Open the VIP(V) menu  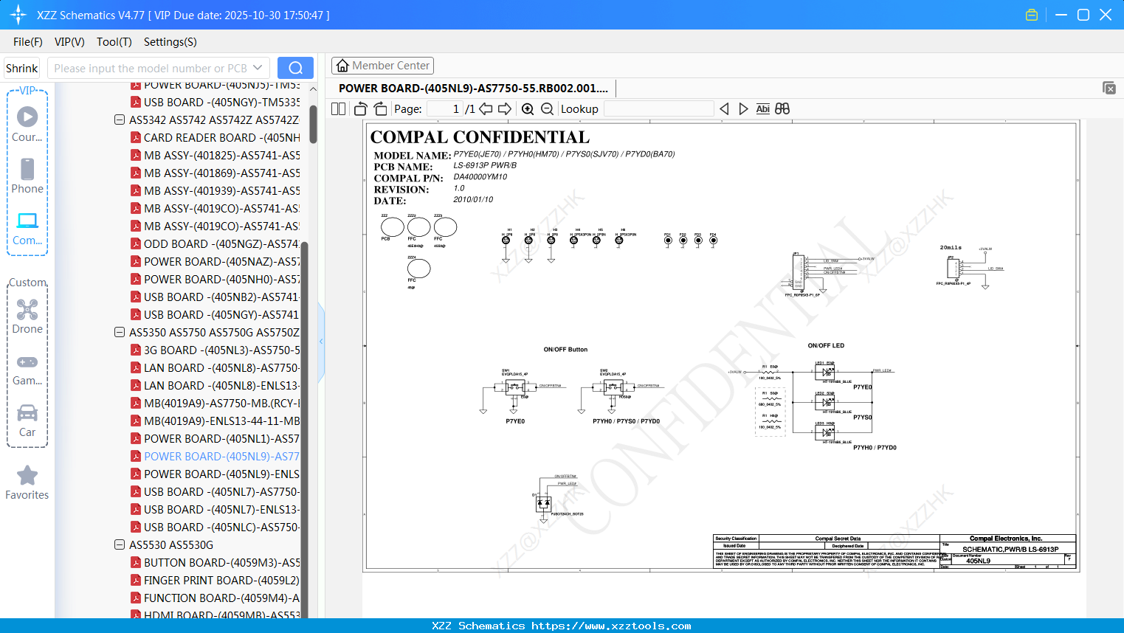[69, 42]
